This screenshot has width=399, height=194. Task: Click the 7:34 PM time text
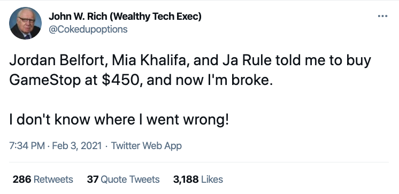click(x=27, y=146)
